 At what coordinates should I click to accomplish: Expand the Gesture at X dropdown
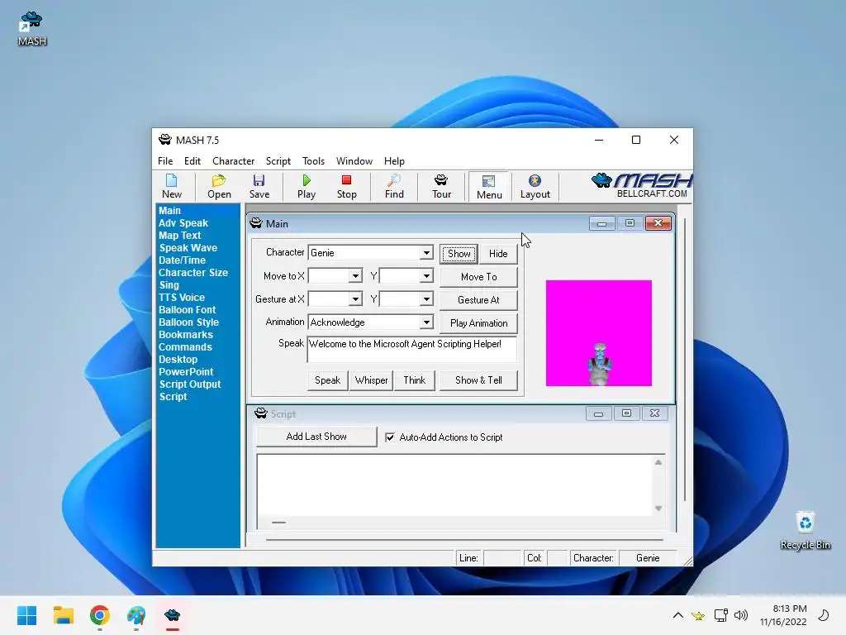(355, 299)
